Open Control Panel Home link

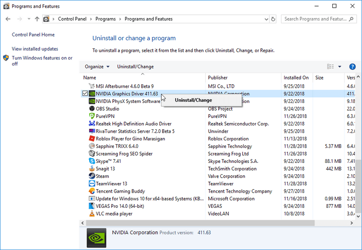coord(33,35)
